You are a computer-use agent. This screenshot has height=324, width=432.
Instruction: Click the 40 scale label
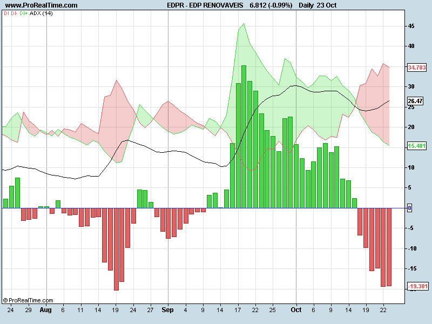click(411, 46)
